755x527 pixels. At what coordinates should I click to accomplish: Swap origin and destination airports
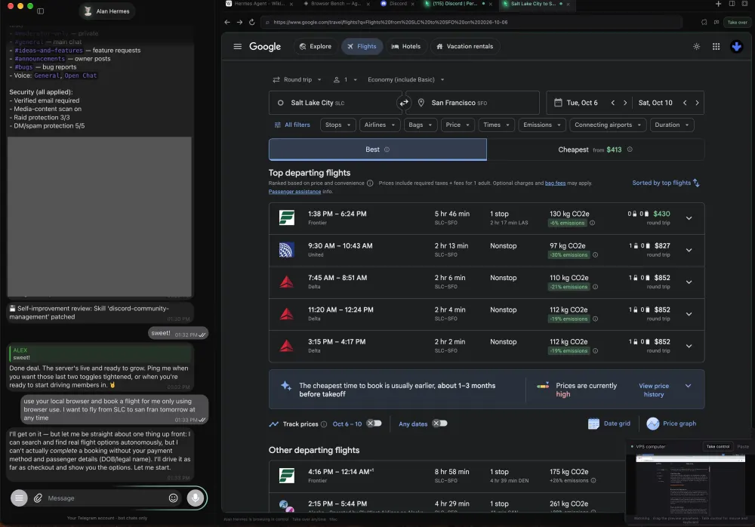click(x=403, y=103)
